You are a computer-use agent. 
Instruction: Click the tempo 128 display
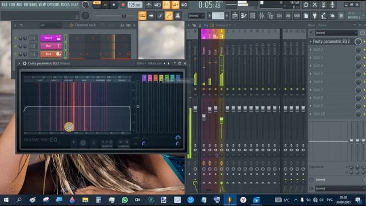(x=135, y=5)
